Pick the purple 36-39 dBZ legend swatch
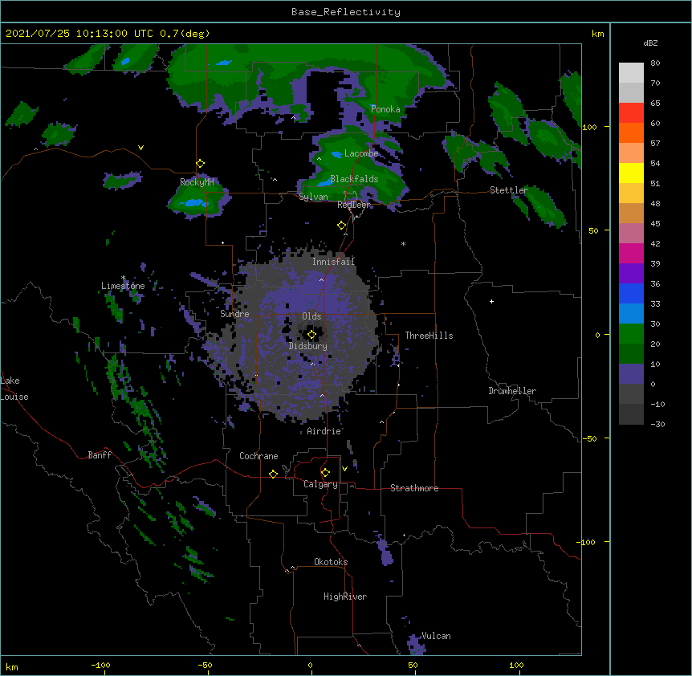This screenshot has height=676, width=692. point(631,274)
